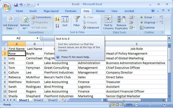Click the Properties button
Image resolution: width=173 pixels, height=108 pixels.
click(x=40, y=22)
